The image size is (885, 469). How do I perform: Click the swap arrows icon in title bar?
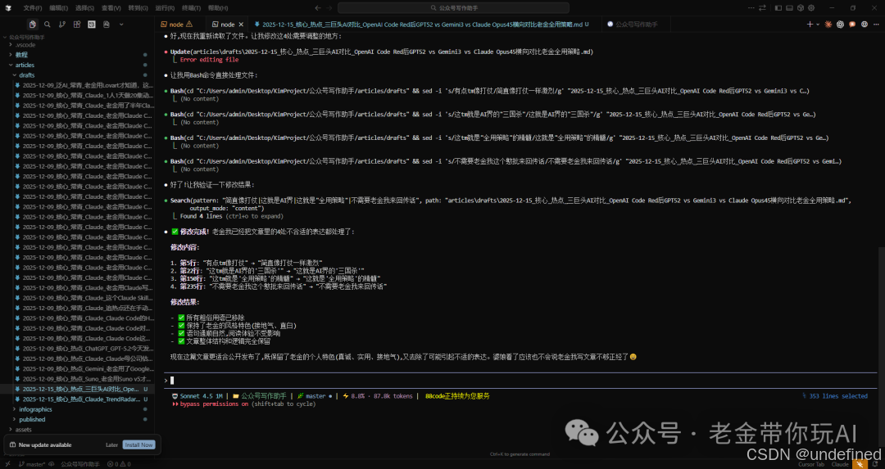tap(763, 8)
